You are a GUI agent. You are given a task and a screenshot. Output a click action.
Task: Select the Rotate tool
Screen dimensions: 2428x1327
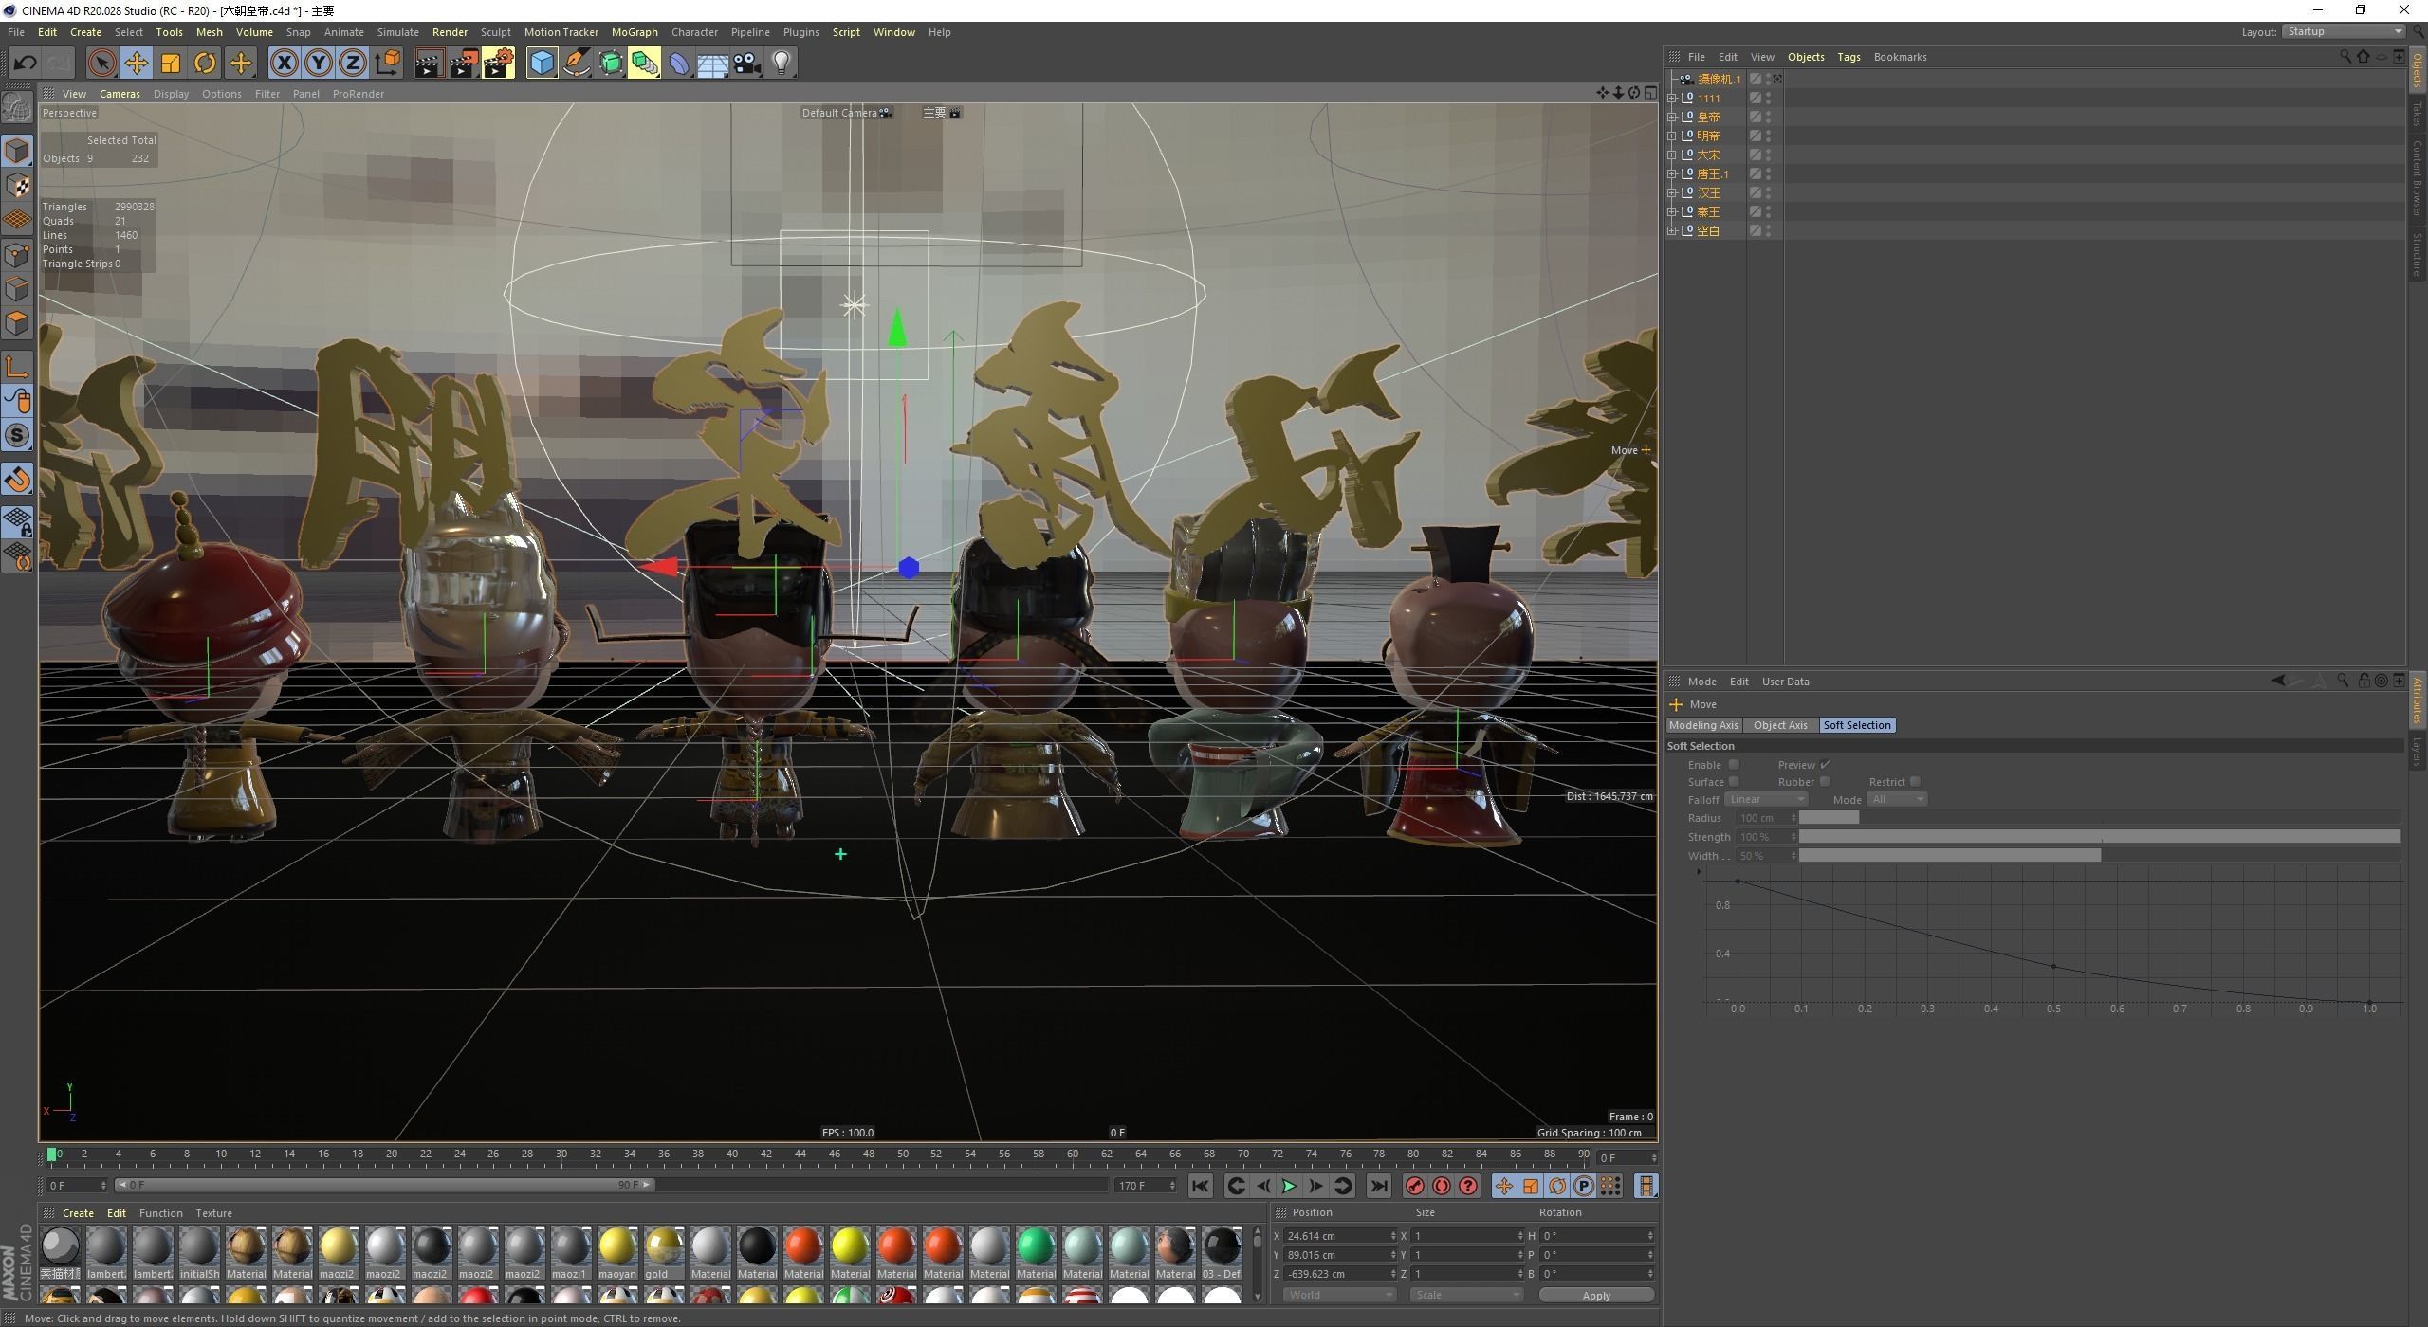point(205,63)
